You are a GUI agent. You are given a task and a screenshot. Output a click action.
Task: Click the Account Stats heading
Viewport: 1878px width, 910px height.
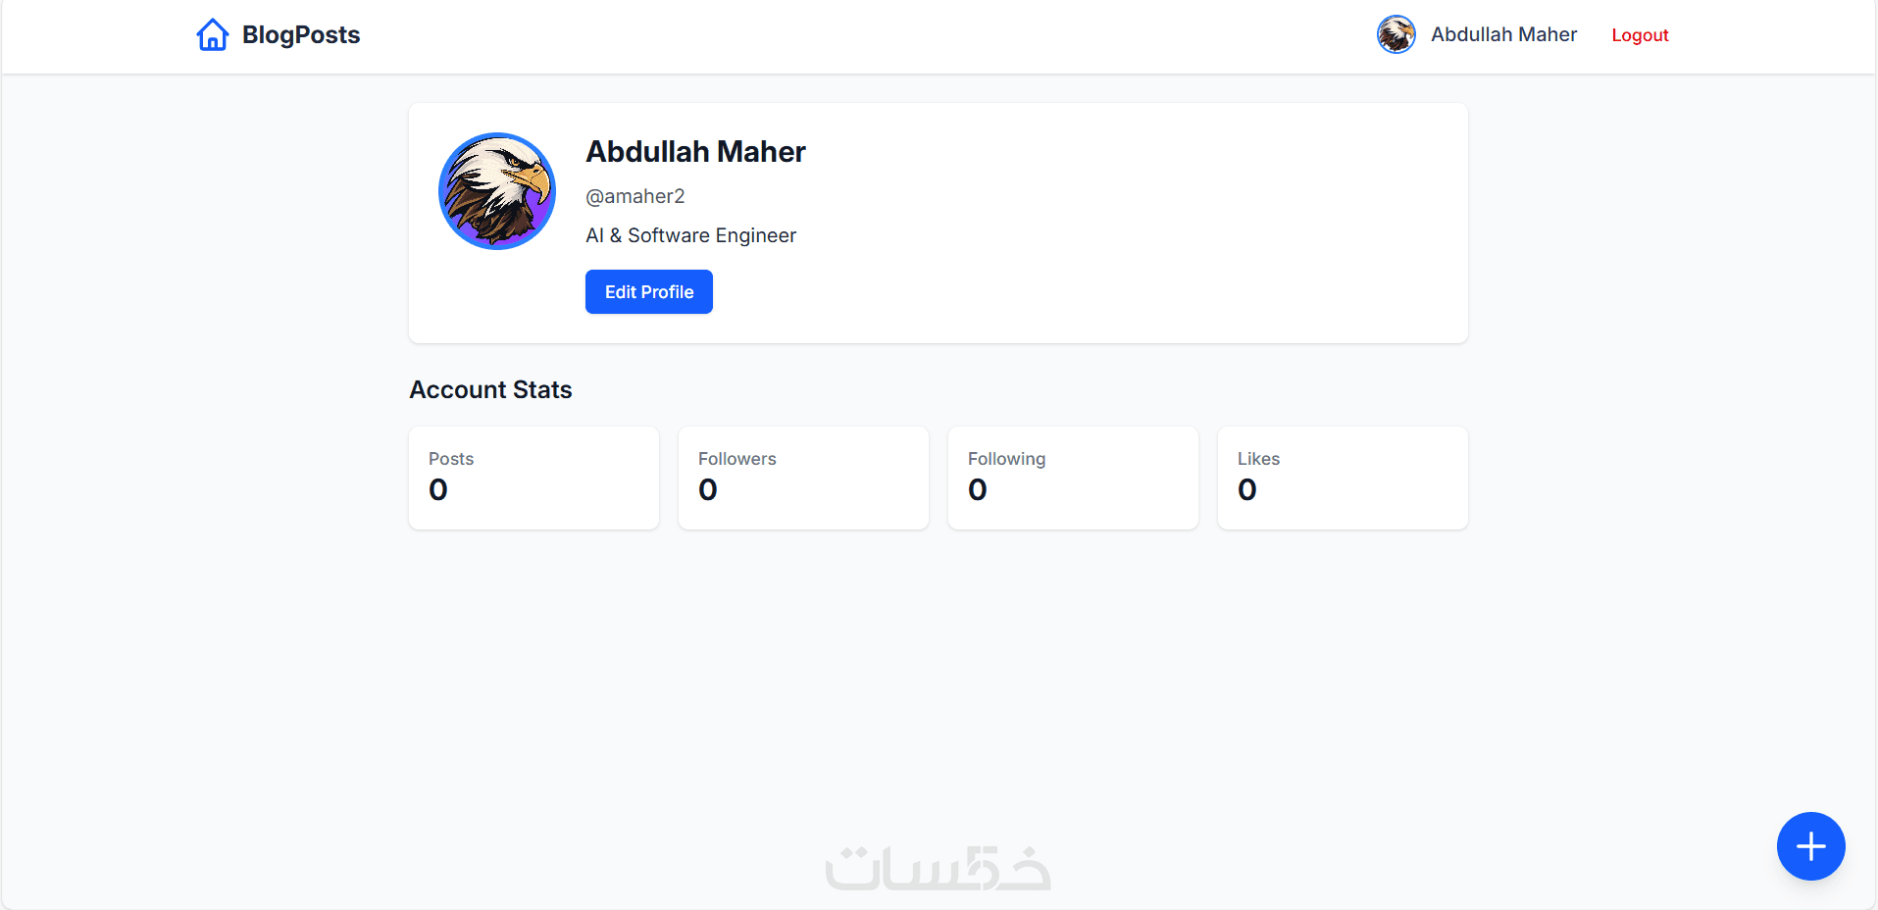[x=490, y=389]
